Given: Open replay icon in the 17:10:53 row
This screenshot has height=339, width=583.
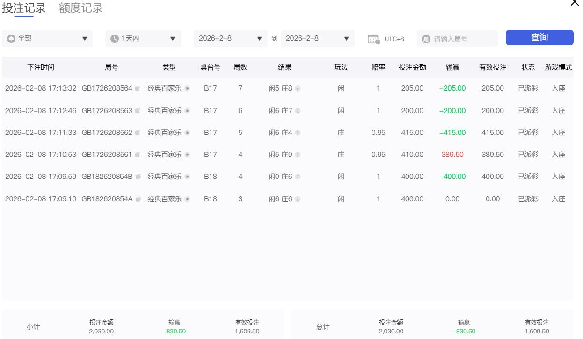Looking at the screenshot, I should [187, 155].
